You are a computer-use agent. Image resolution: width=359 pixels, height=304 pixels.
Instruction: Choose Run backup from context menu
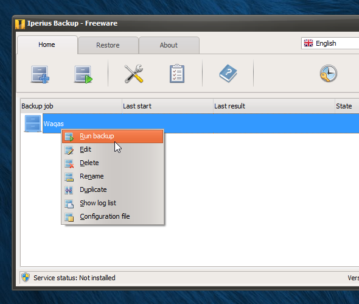click(113, 136)
